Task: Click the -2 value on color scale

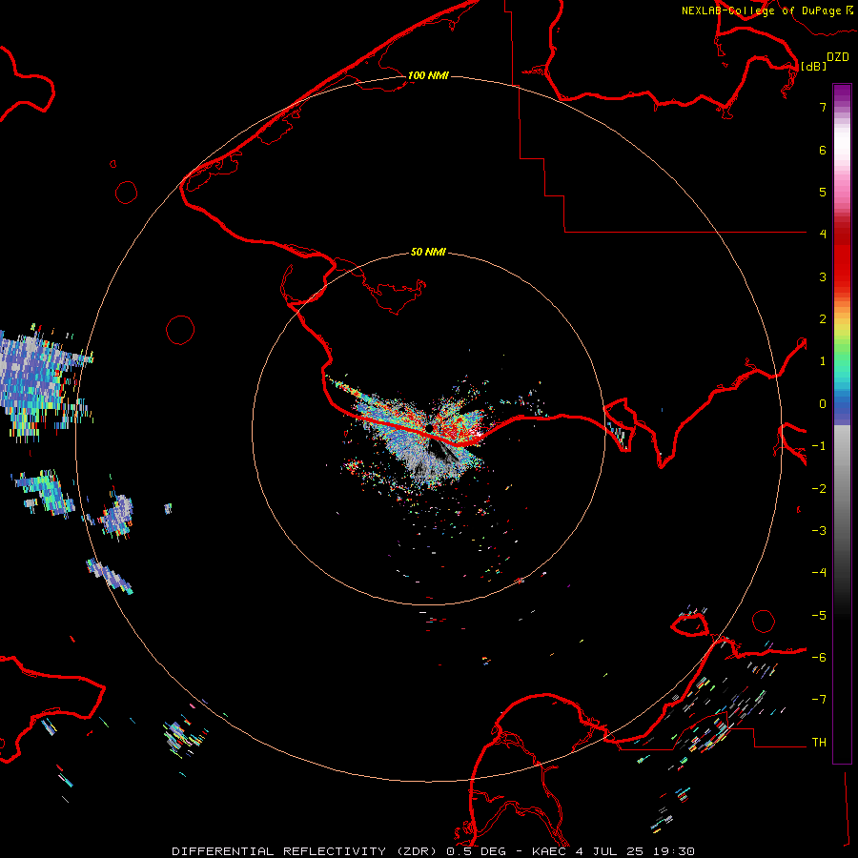Action: click(819, 489)
